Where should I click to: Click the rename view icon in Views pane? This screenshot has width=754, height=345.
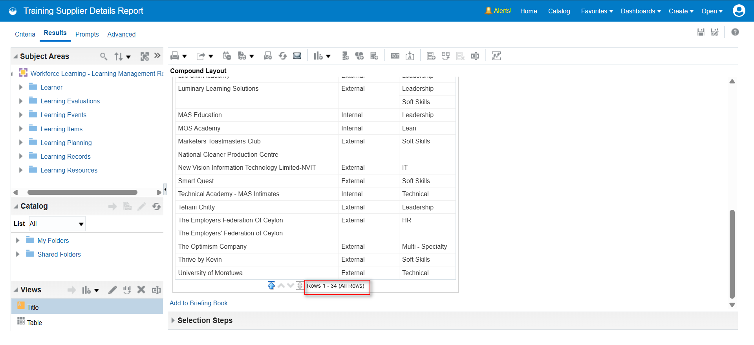click(x=156, y=290)
